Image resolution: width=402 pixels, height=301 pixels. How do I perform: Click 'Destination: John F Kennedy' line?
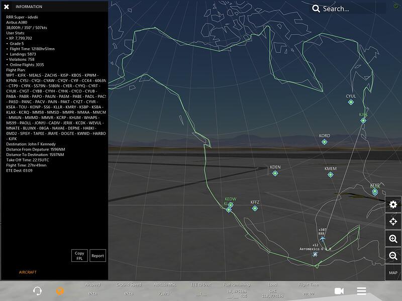pyautogui.click(x=31, y=144)
